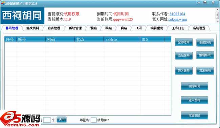Click the 批量登陆 button
This screenshot has width=220, height=128.
(194, 116)
